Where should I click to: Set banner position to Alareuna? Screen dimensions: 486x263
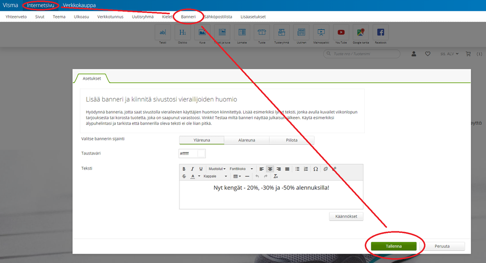click(x=247, y=140)
